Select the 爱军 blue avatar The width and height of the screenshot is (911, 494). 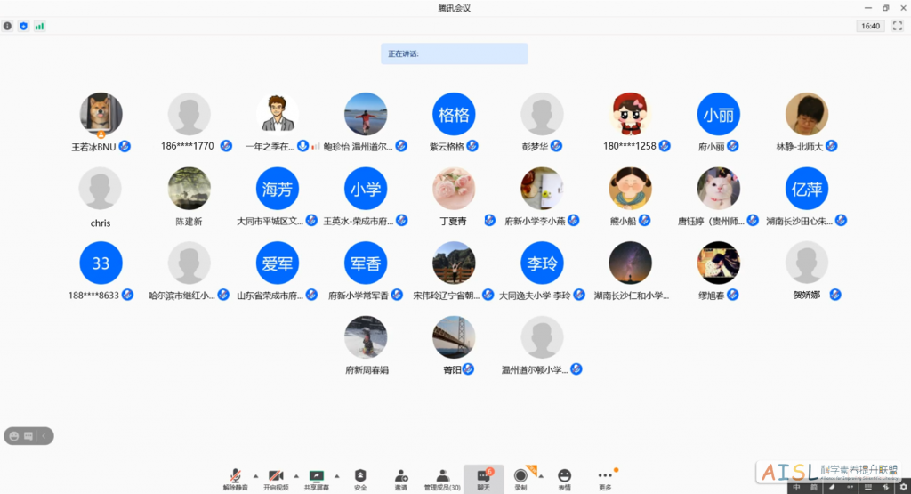point(278,263)
